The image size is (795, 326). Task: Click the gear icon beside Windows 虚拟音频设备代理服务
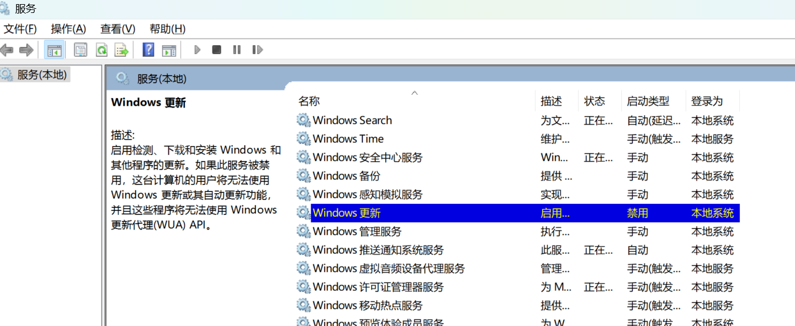click(x=303, y=268)
